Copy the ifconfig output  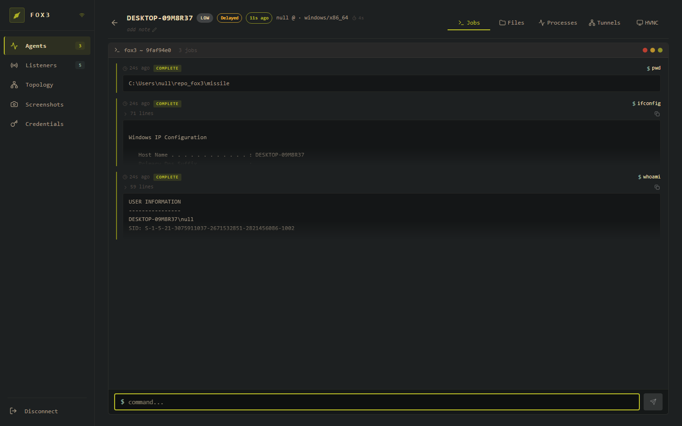coord(657,114)
